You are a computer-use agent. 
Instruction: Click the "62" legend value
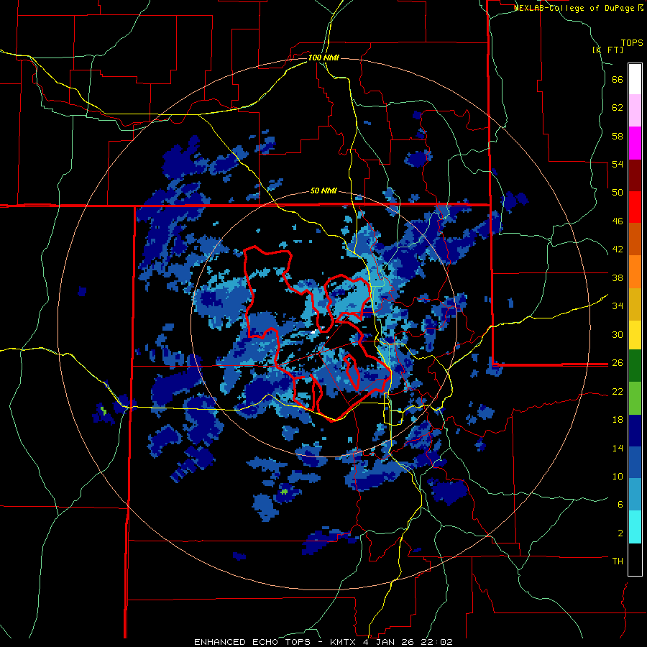[618, 107]
